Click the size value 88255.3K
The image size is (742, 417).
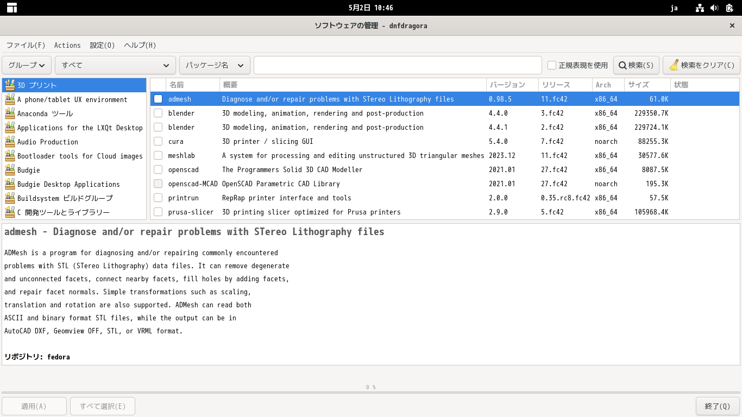(x=653, y=142)
